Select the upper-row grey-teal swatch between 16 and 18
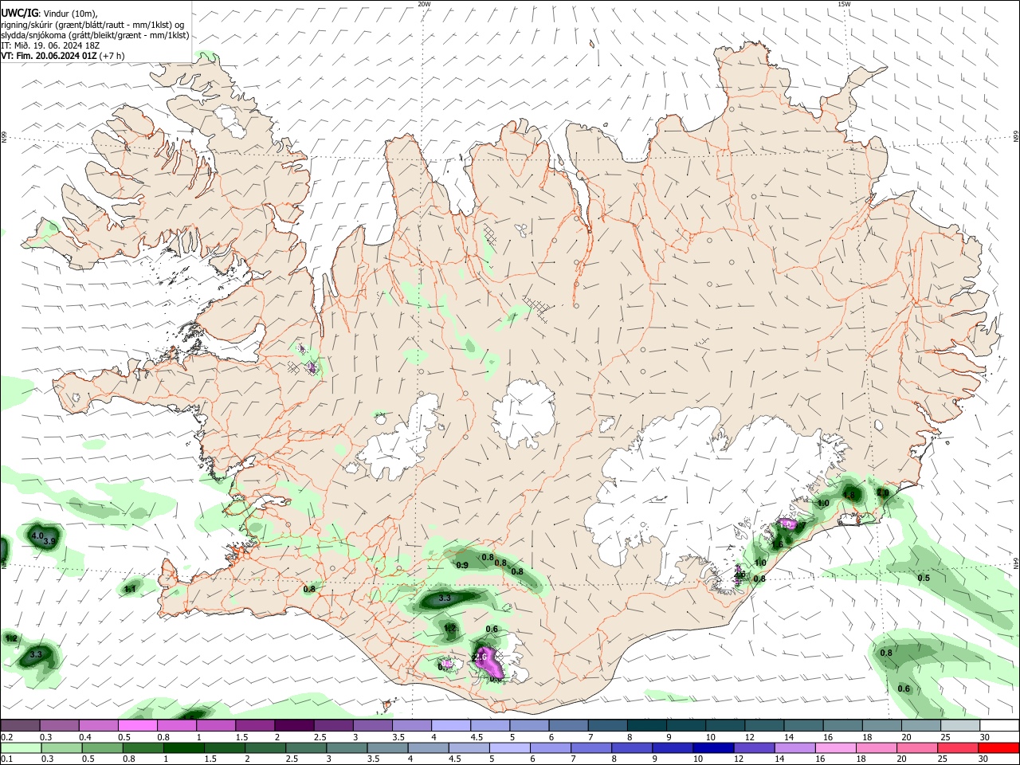Image resolution: width=1020 pixels, height=765 pixels. [843, 726]
